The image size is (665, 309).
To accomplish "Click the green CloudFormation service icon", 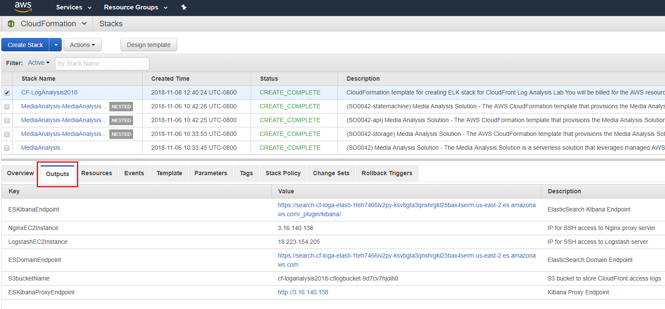I will [x=11, y=24].
